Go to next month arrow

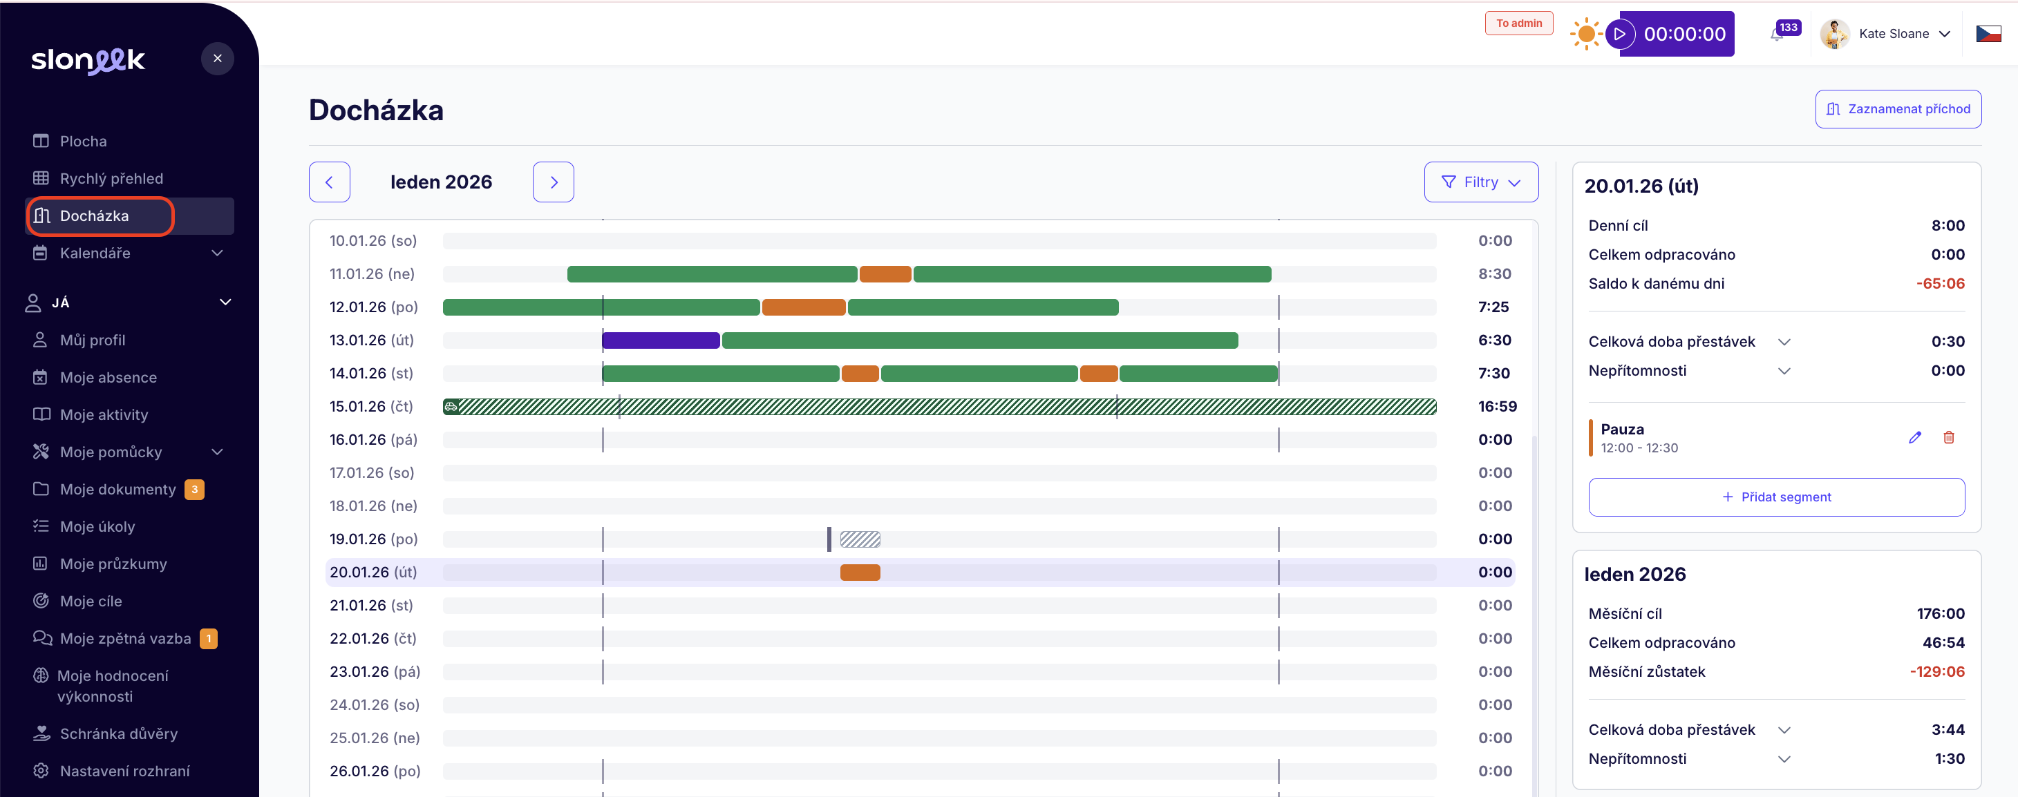click(553, 182)
